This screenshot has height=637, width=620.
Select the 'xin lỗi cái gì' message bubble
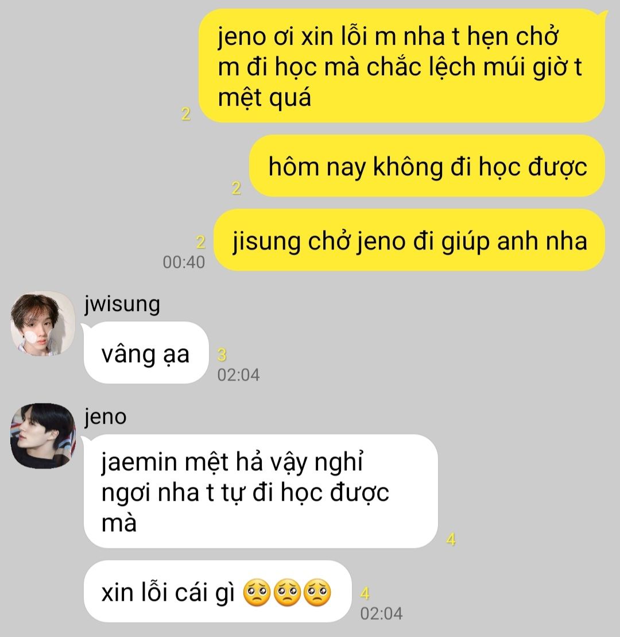(218, 592)
